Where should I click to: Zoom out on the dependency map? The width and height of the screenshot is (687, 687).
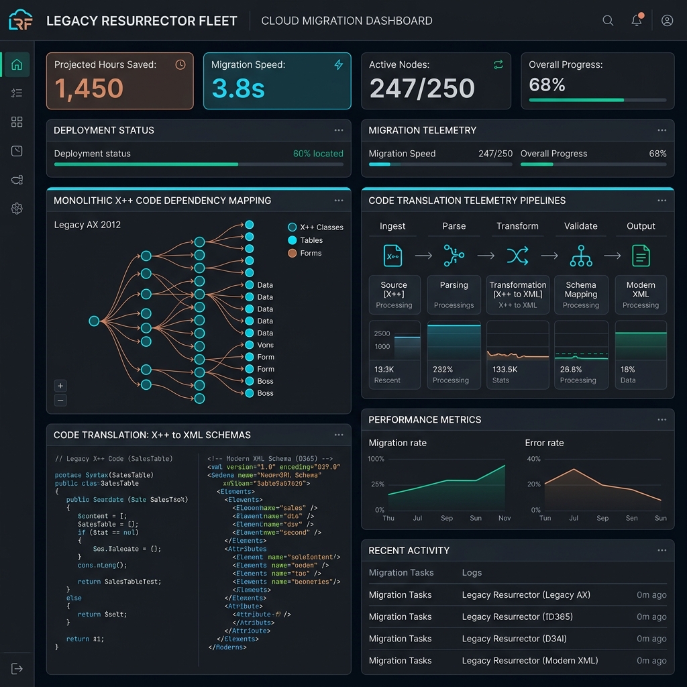[60, 400]
